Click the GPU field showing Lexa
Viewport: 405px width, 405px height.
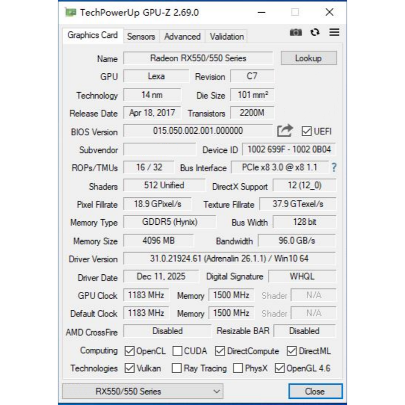coord(156,76)
